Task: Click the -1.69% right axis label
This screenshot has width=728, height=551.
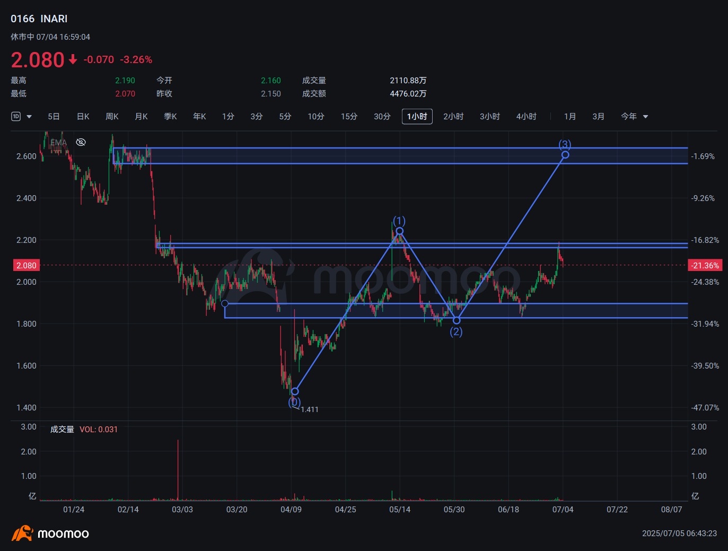Action: pyautogui.click(x=703, y=156)
